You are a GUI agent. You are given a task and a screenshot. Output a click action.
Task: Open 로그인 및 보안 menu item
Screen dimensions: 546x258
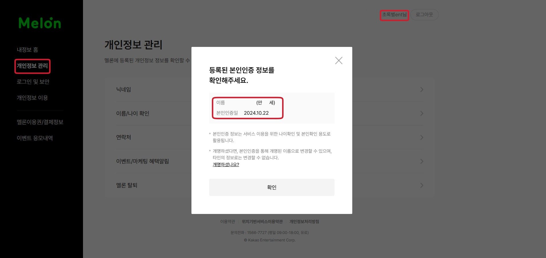(x=33, y=82)
